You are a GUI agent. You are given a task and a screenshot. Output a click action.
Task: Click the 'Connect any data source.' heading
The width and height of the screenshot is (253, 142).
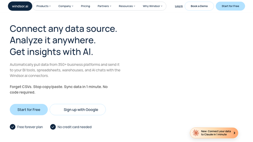63,29
